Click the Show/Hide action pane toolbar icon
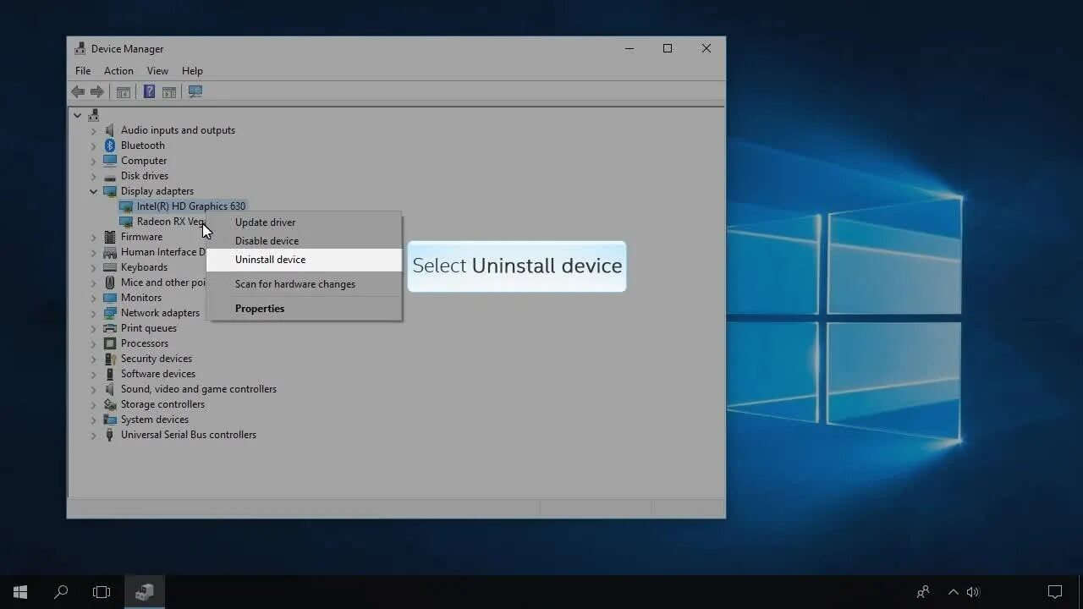The image size is (1083, 609). [169, 92]
